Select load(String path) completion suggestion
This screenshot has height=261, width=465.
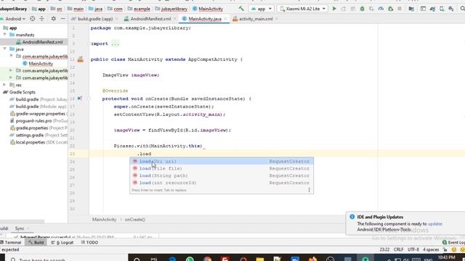tap(222, 175)
